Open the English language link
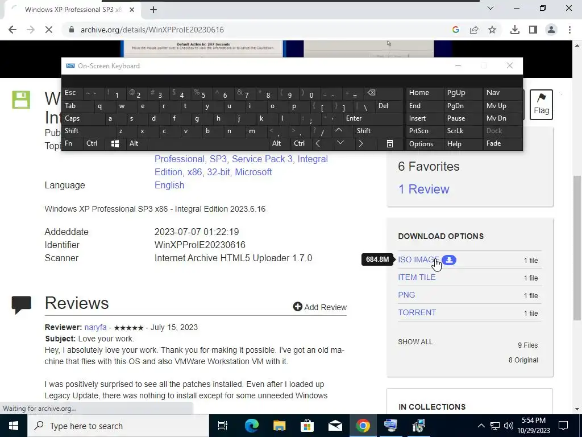 pos(169,185)
